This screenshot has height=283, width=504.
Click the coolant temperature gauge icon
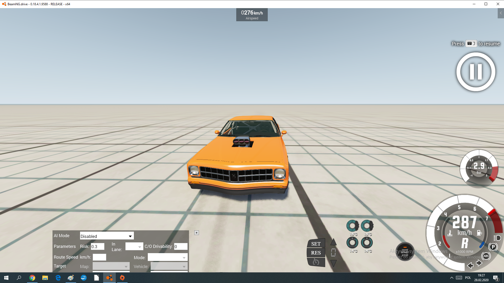point(450,233)
